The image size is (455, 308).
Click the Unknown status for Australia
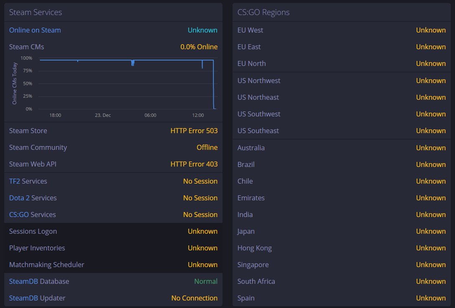point(431,148)
